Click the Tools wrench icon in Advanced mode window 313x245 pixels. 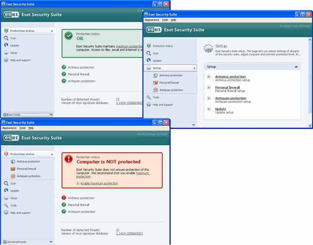[x=6, y=205]
